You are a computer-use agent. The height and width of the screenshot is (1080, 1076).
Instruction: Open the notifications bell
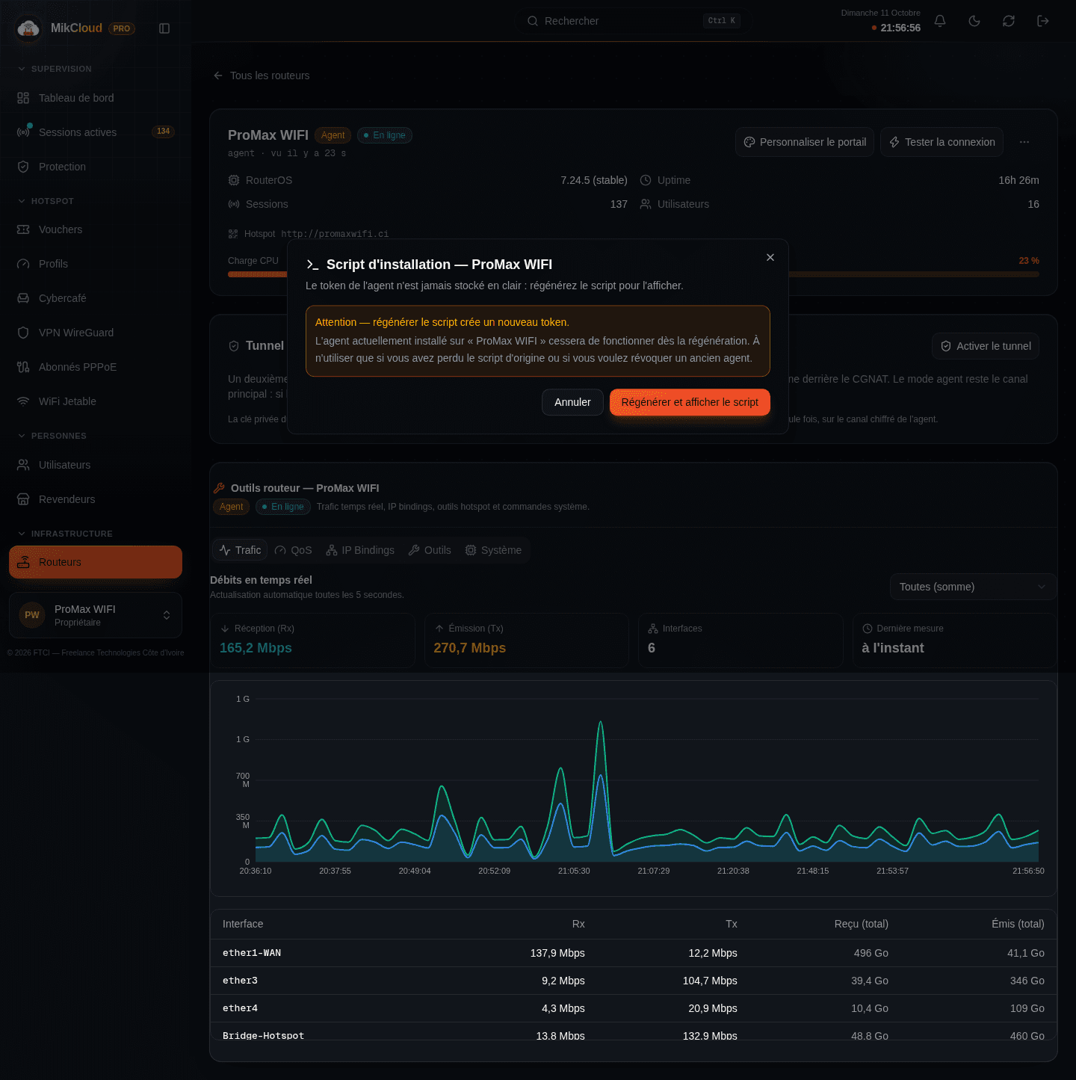[940, 21]
